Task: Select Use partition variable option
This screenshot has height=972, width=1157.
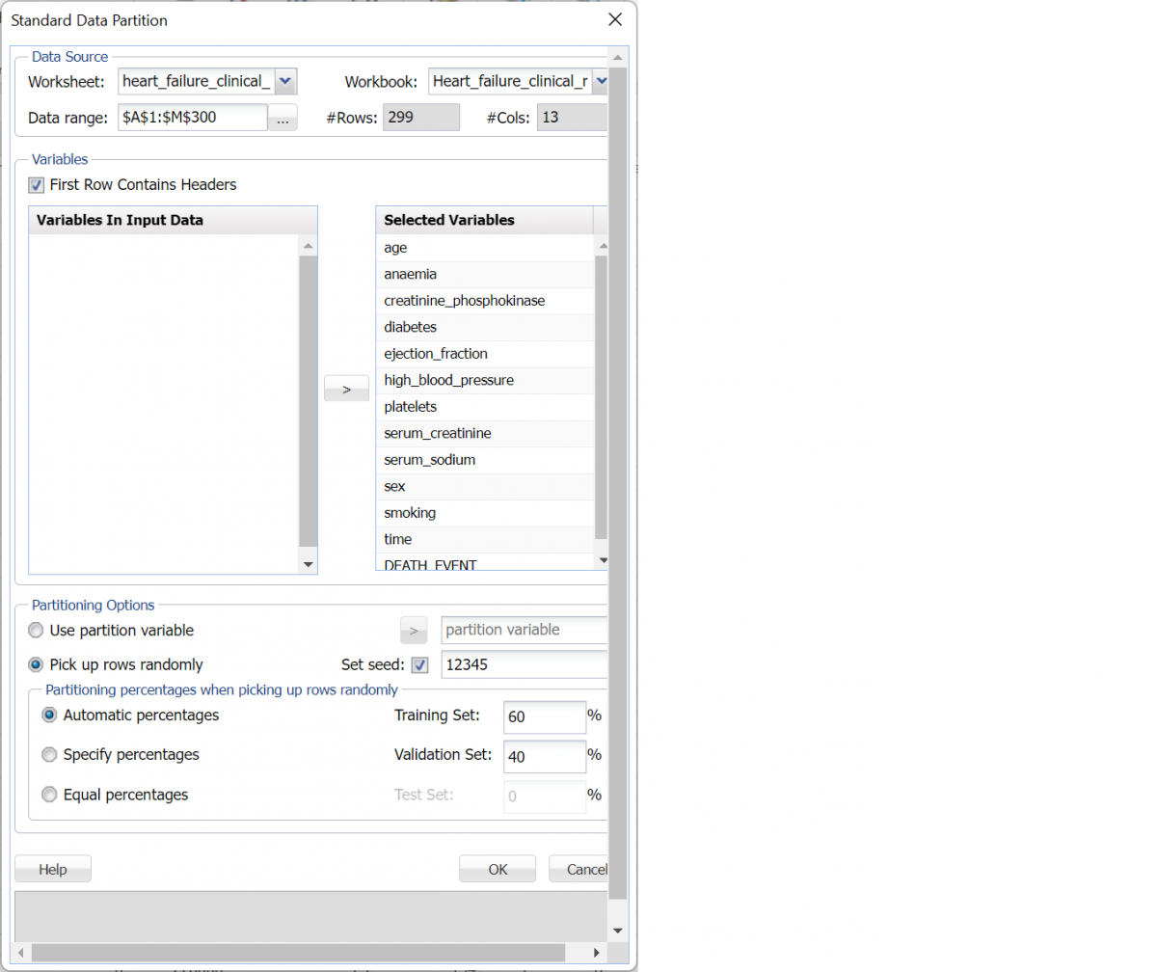Action: [x=37, y=631]
